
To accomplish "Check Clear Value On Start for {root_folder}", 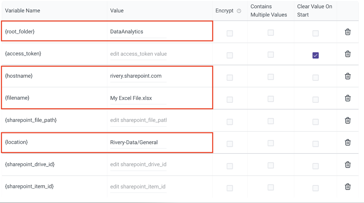I will click(x=316, y=33).
